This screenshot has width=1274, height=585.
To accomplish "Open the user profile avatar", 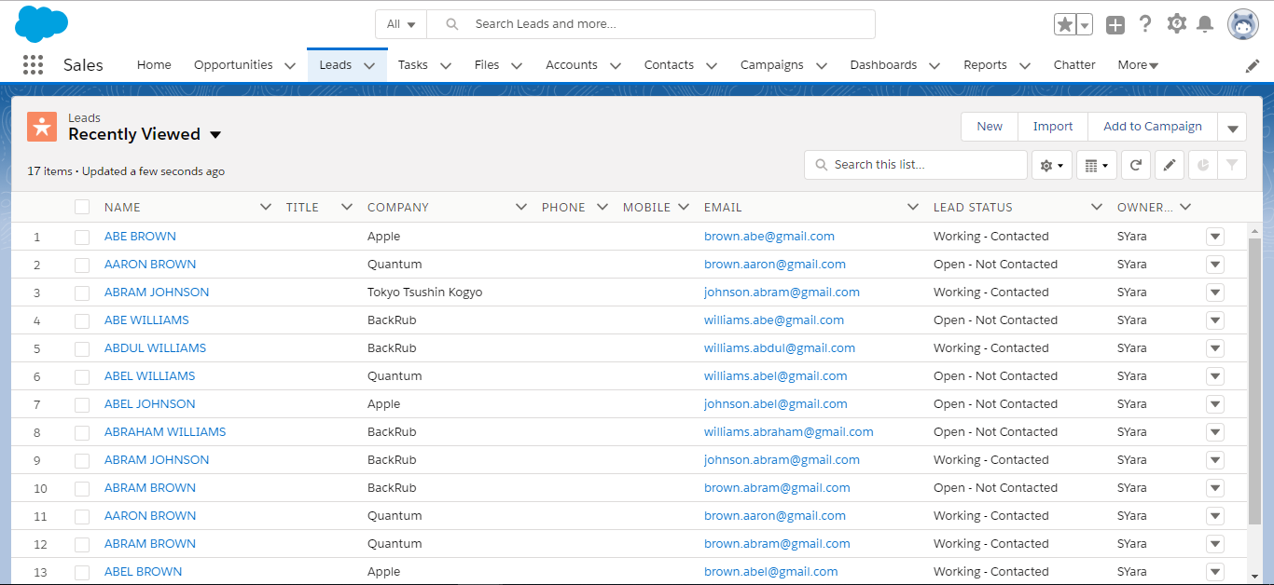I will 1242,25.
